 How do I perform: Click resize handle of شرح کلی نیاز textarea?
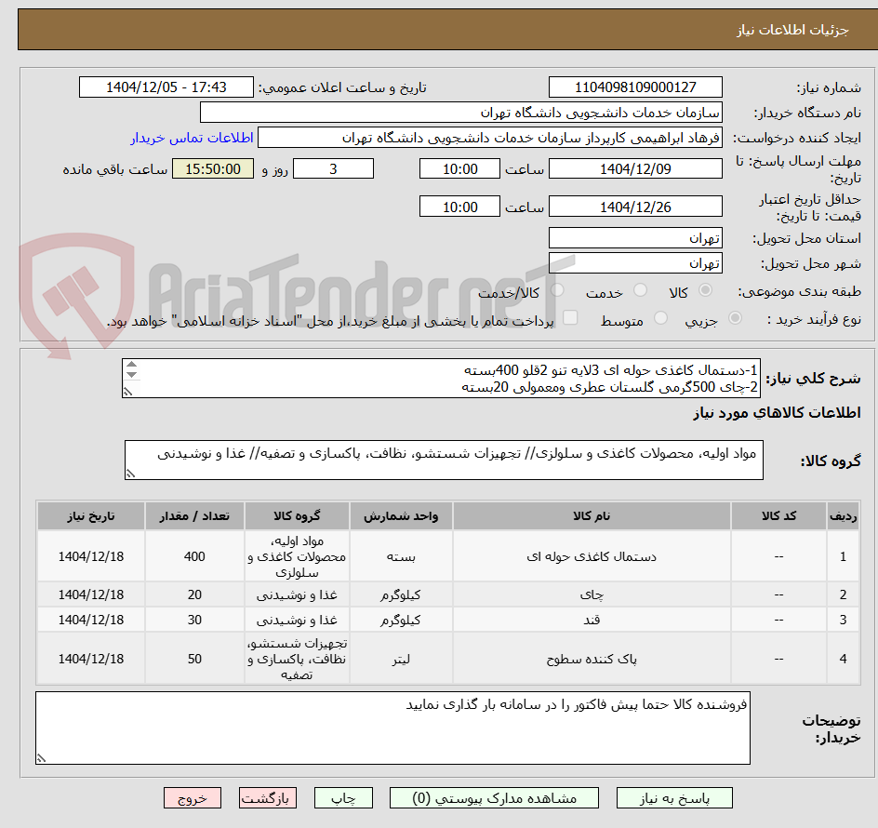tap(127, 392)
